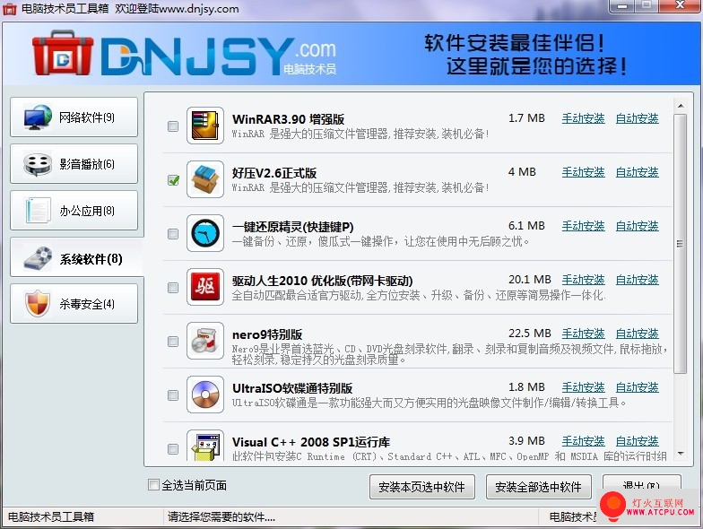Click the nero9特别版 title text

267,334
